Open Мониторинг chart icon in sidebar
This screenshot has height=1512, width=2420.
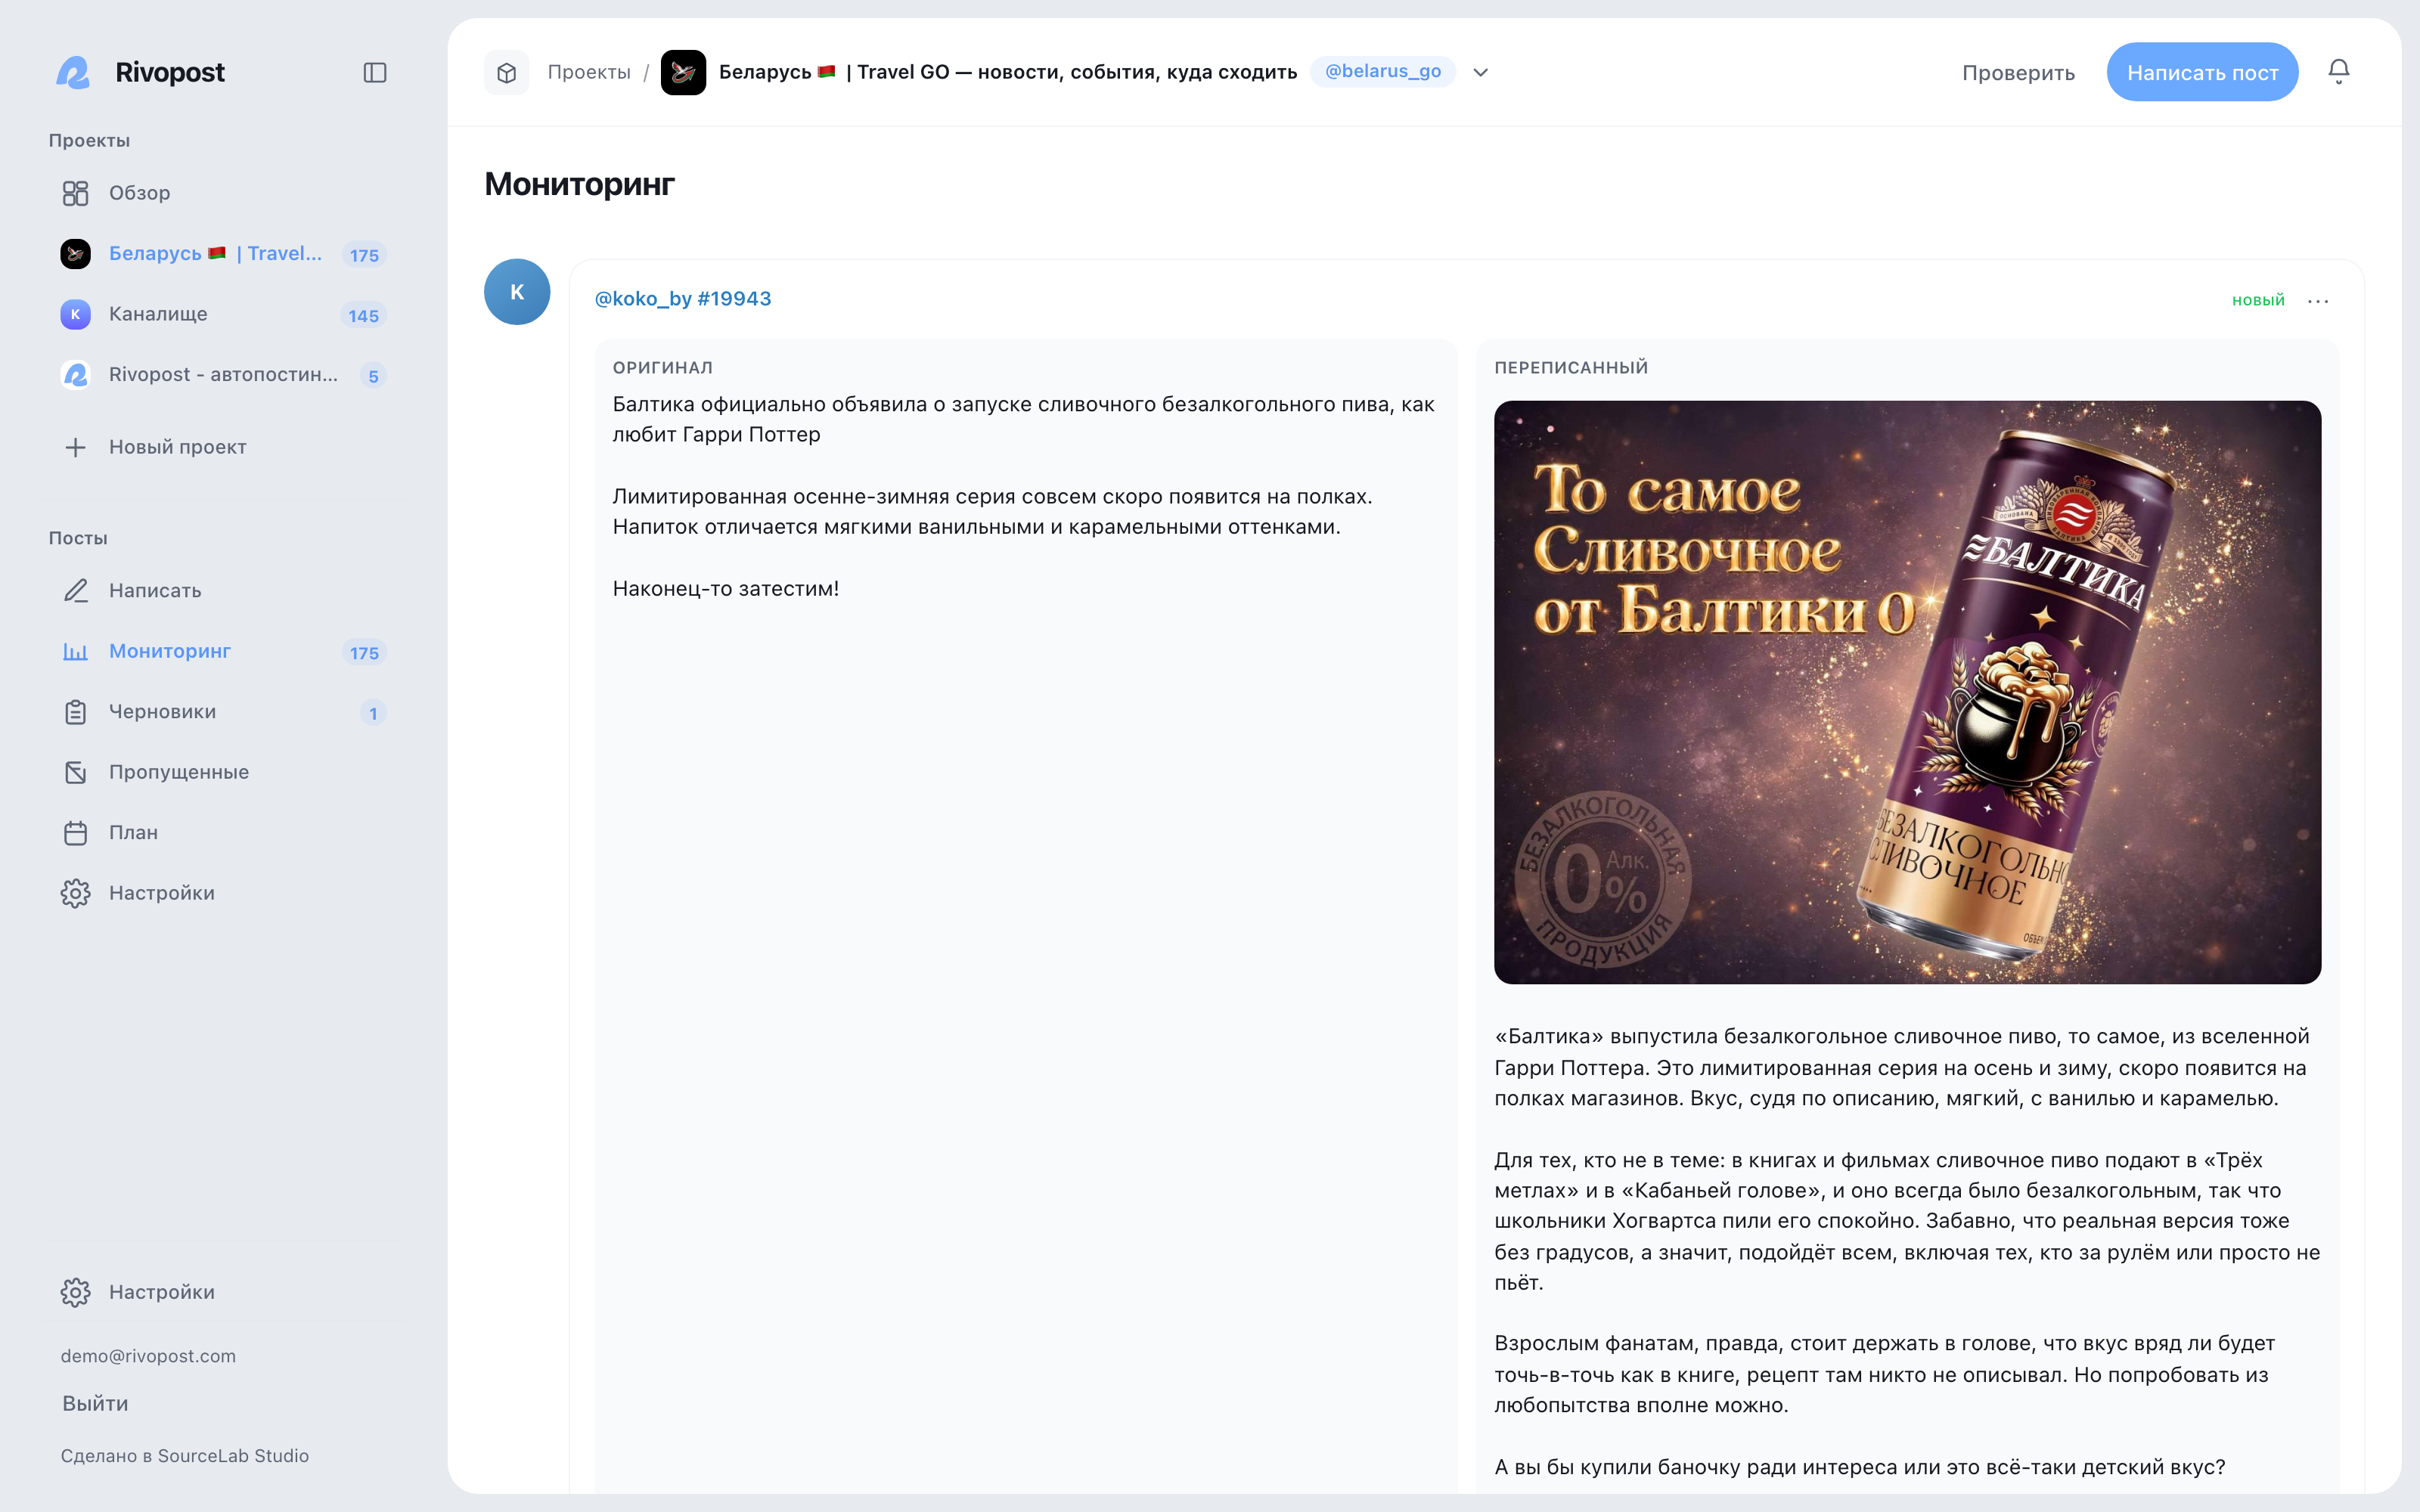click(x=75, y=651)
